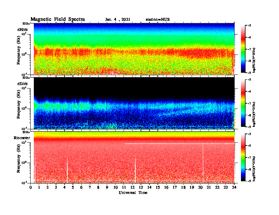The image size is (279, 215).
Task: Click the "Frequency (Hz)" label of the dH/dt panel
Action: [19, 50]
